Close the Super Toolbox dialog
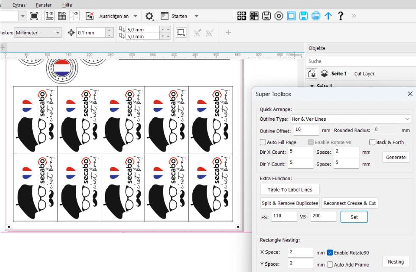Image resolution: width=416 pixels, height=272 pixels. 410,94
